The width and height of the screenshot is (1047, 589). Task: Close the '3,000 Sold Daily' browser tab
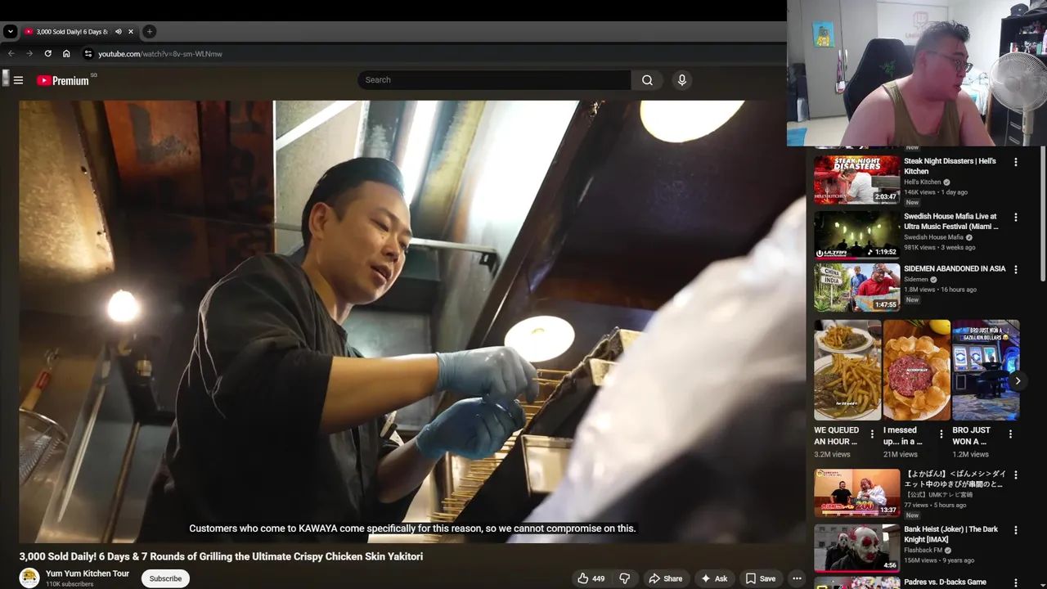tap(131, 32)
